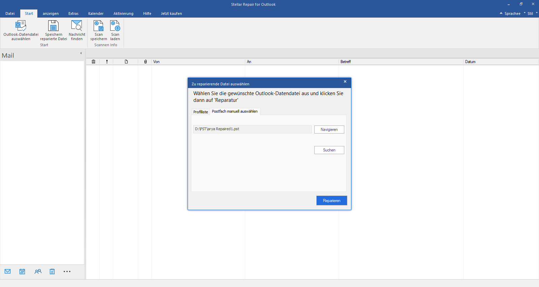539x287 pixels.
Task: Click Scan speichern icon
Action: pyautogui.click(x=98, y=26)
